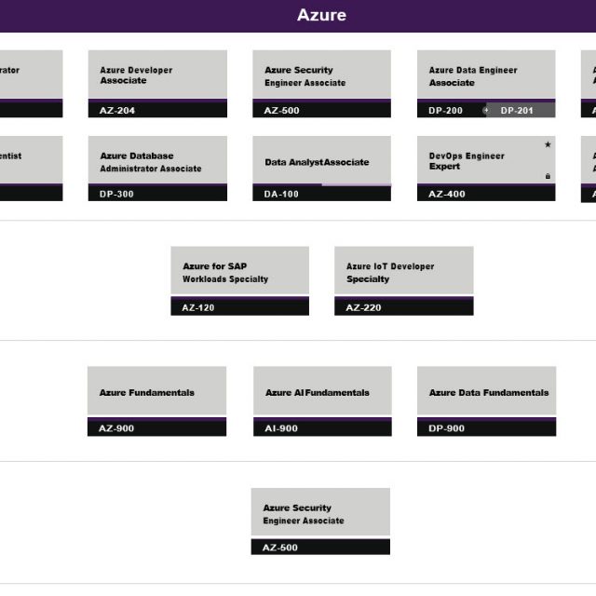Open the Data Analyst Associate card
This screenshot has width=596, height=596.
click(321, 162)
